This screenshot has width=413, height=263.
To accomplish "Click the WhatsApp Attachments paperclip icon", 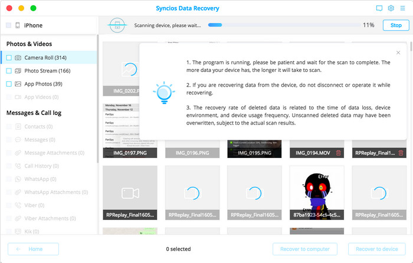I will pos(18,192).
